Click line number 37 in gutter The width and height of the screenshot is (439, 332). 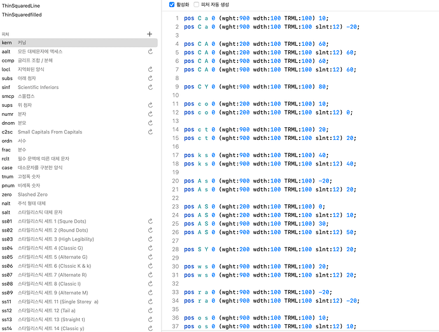[176, 326]
